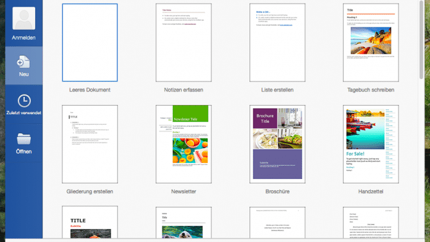Click the Anmelden label in sidebar

23,38
